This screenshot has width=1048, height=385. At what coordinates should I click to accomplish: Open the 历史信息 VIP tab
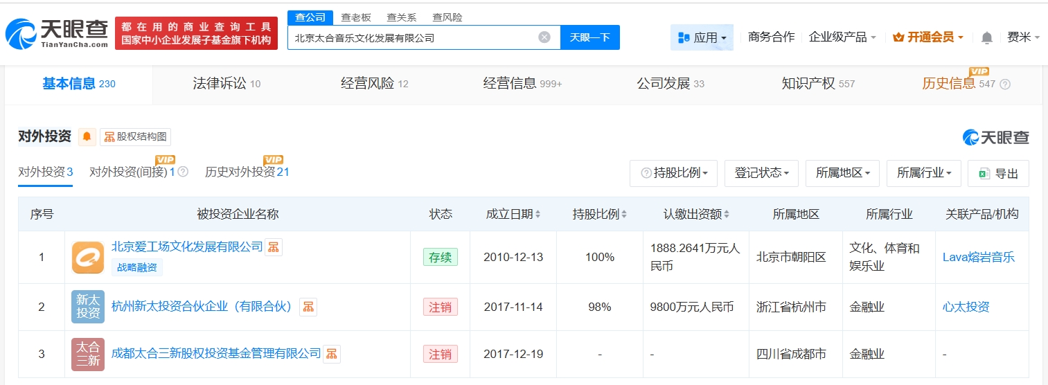[959, 84]
